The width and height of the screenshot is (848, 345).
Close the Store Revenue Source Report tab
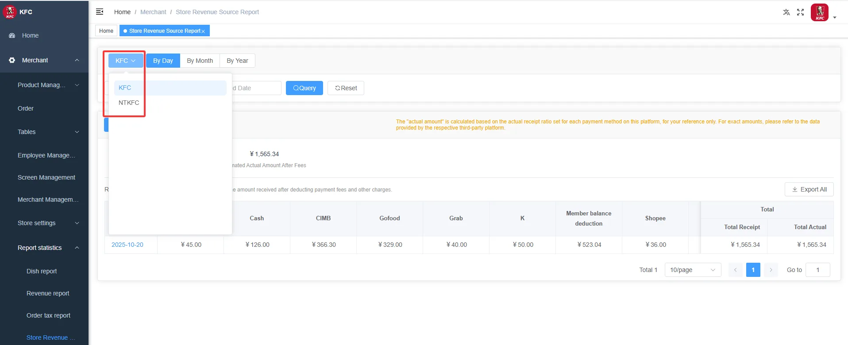pos(203,31)
